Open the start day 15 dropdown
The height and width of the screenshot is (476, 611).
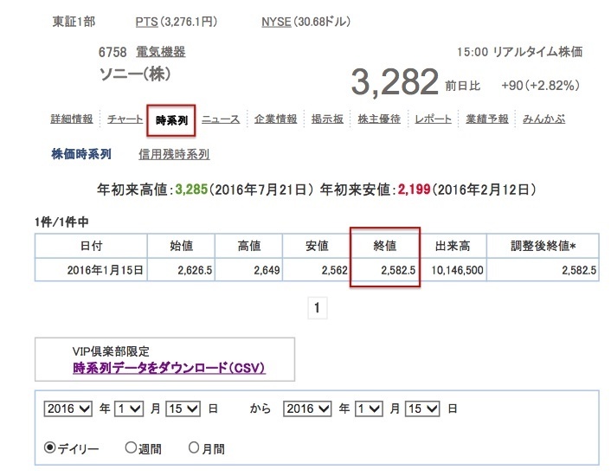(x=183, y=408)
